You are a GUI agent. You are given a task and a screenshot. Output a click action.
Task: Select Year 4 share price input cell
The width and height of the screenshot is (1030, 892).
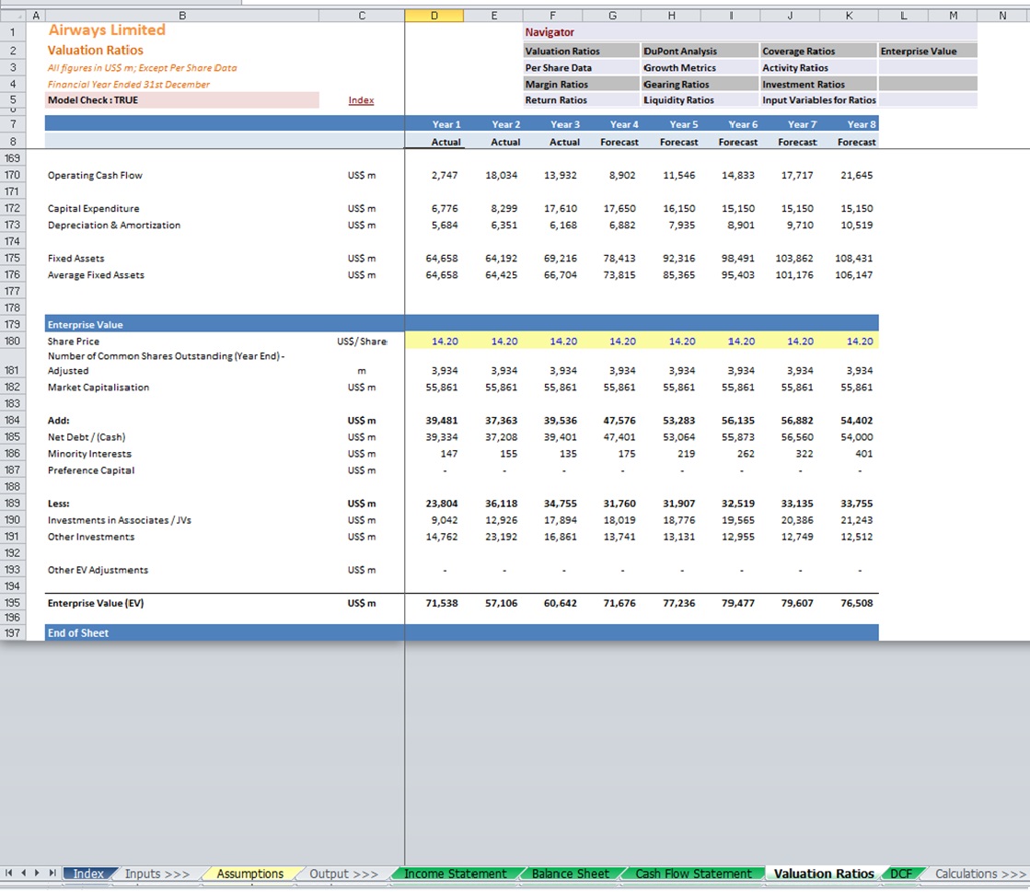coord(611,341)
